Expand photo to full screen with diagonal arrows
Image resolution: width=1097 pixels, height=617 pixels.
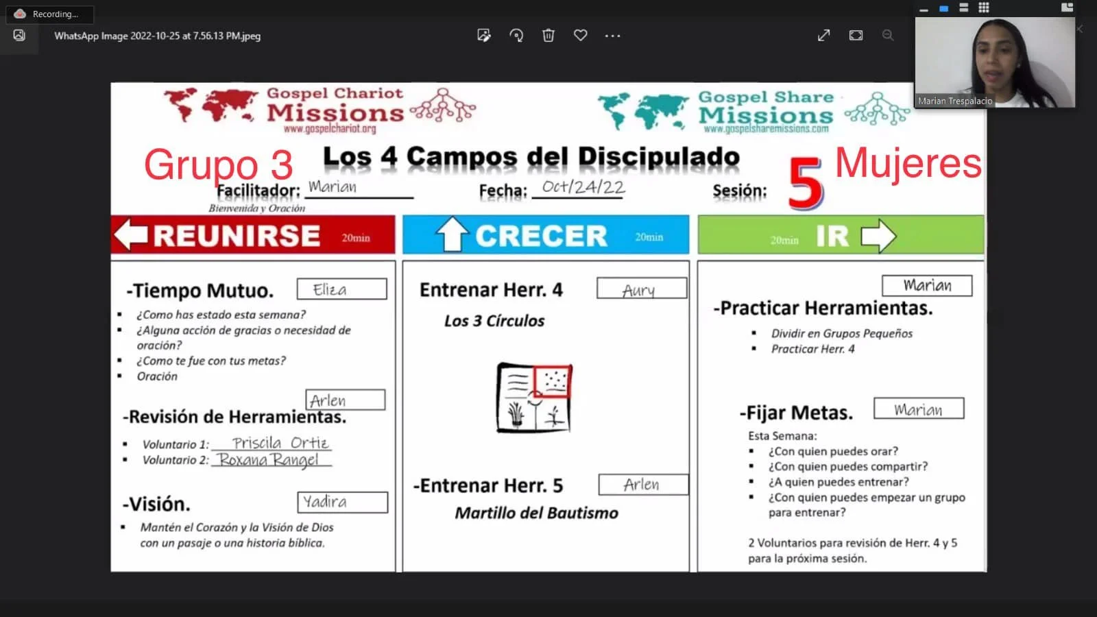[x=824, y=35]
